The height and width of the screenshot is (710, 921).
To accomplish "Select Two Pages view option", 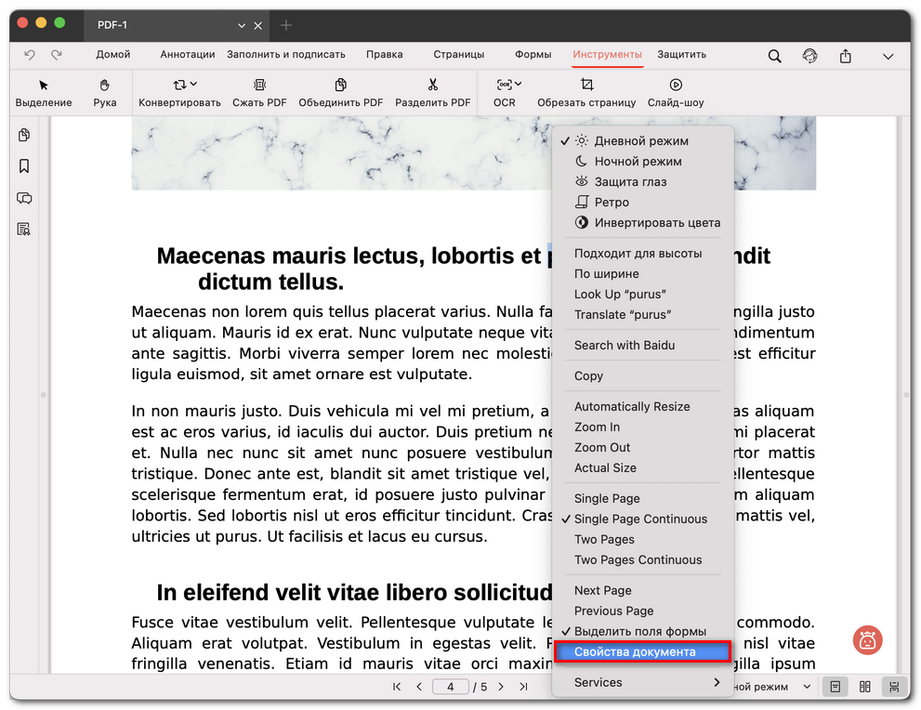I will [x=604, y=539].
